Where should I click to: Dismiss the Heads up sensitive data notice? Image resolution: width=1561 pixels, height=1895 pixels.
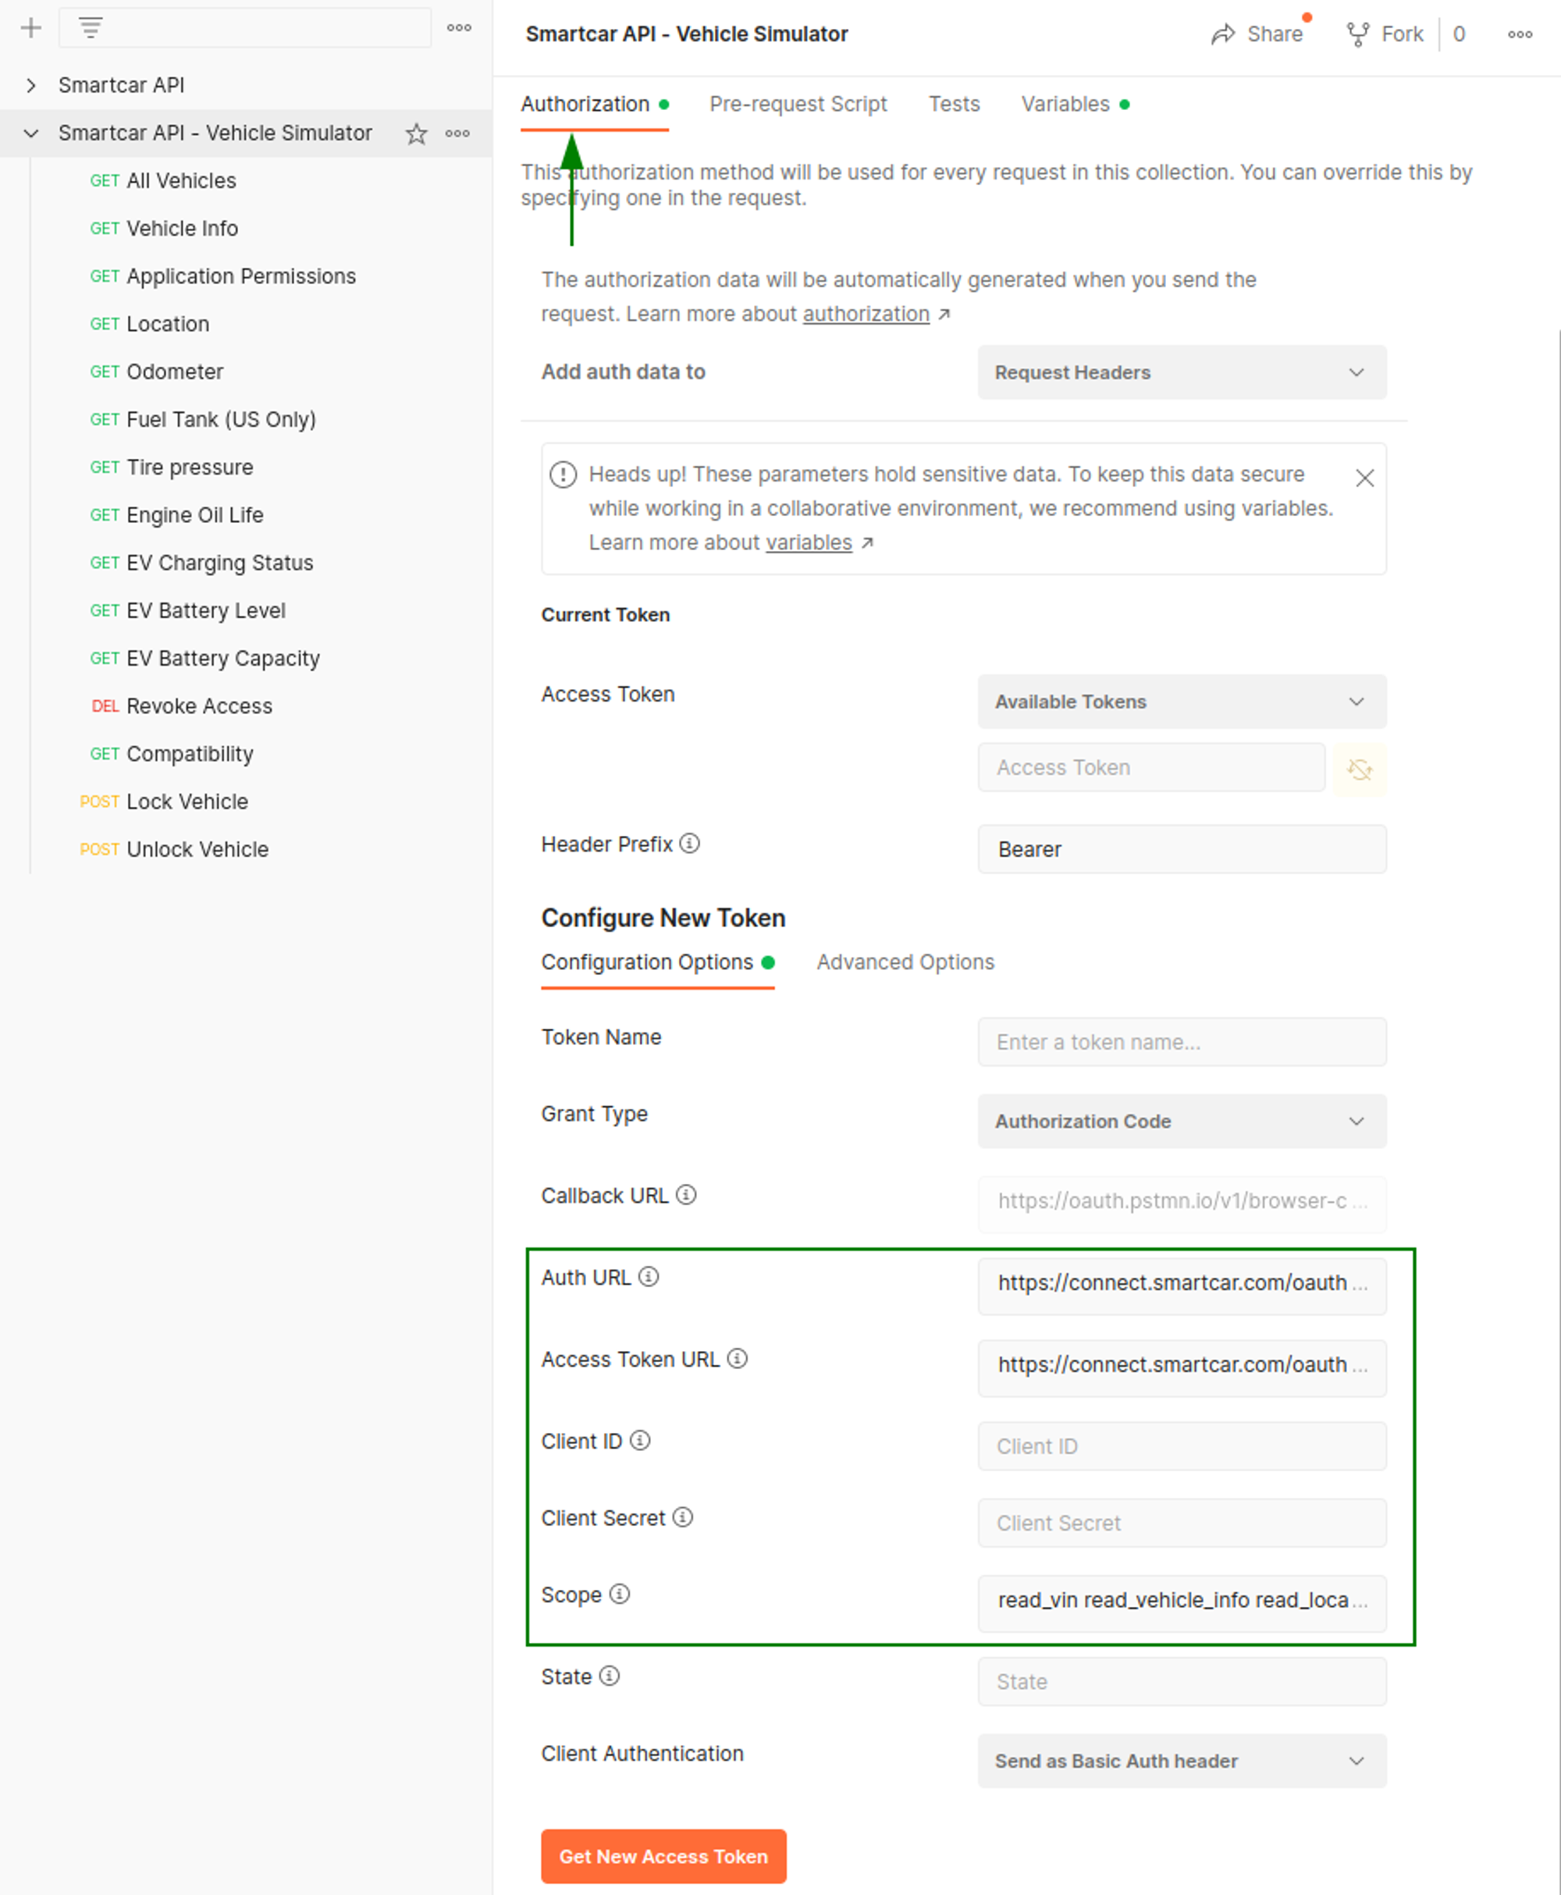coord(1364,478)
